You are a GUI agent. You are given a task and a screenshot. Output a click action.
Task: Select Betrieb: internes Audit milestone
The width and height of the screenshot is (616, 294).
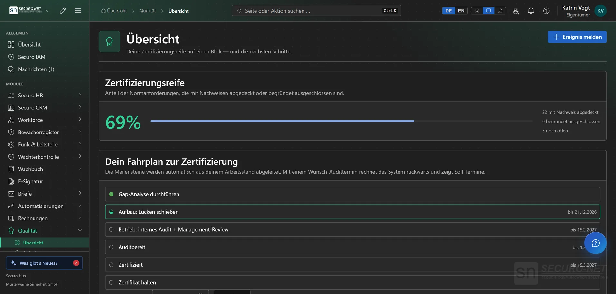click(352, 230)
